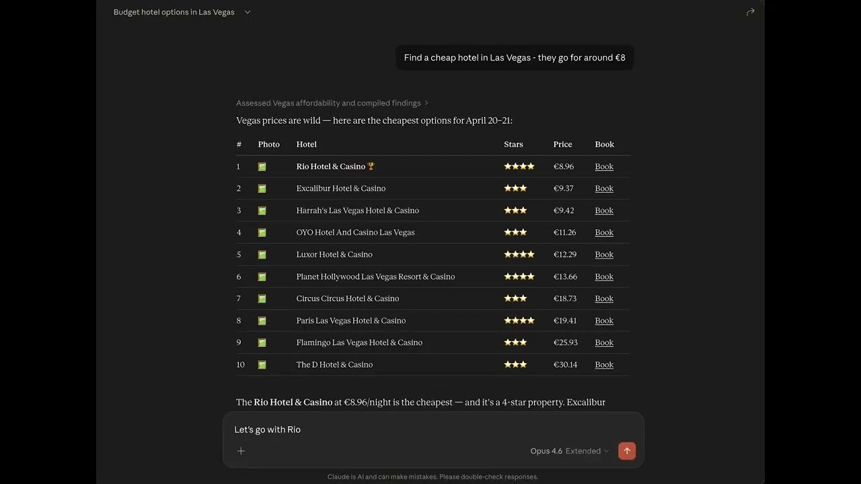Click the "The D Hotel & Casino" name
The height and width of the screenshot is (484, 861).
(334, 364)
